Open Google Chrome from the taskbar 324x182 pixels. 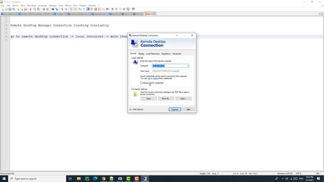(x=103, y=178)
